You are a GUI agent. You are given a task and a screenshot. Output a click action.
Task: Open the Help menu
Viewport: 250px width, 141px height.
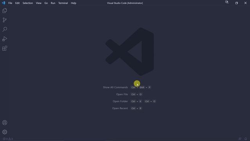click(x=73, y=3)
